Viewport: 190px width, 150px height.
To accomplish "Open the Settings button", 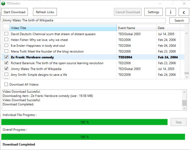I will click(x=153, y=12).
